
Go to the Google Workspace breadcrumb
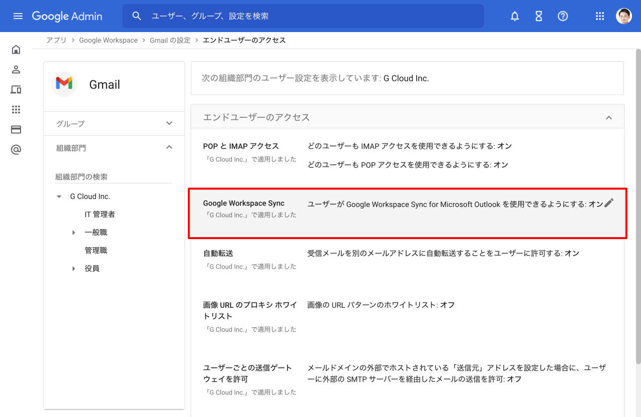coord(108,40)
